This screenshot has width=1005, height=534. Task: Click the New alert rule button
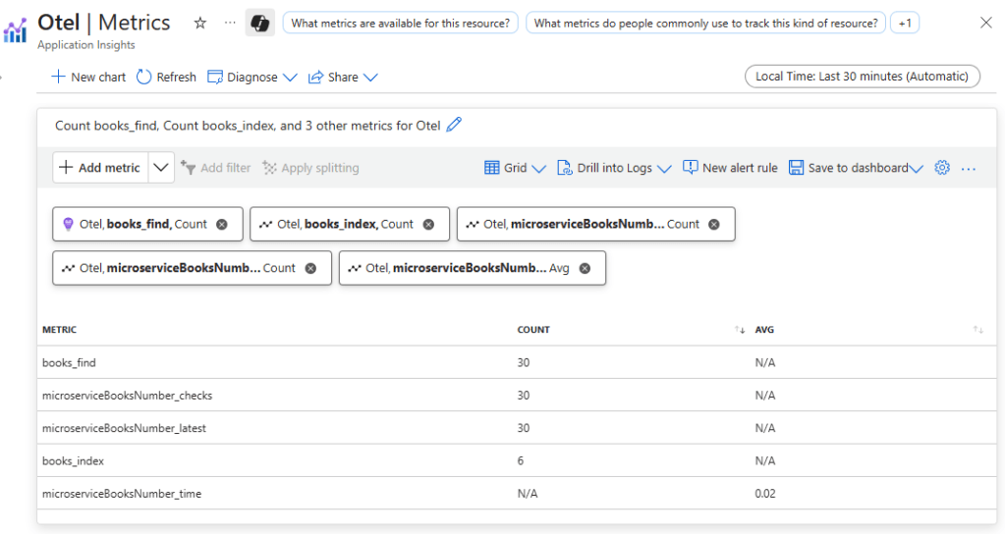coord(730,168)
